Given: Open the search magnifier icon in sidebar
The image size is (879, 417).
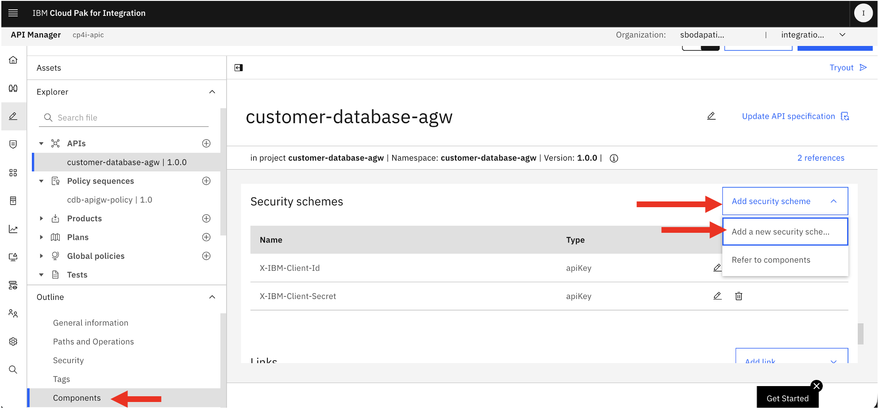Looking at the screenshot, I should point(13,370).
